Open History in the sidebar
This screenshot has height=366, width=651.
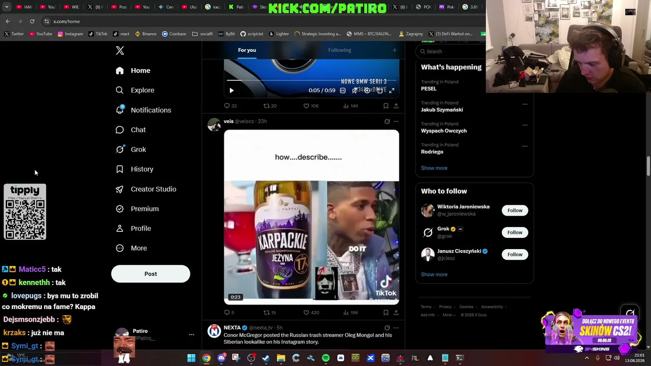point(134,169)
